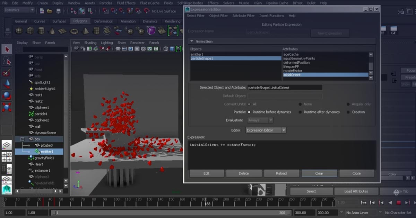Click the Reload expression button

281,173
